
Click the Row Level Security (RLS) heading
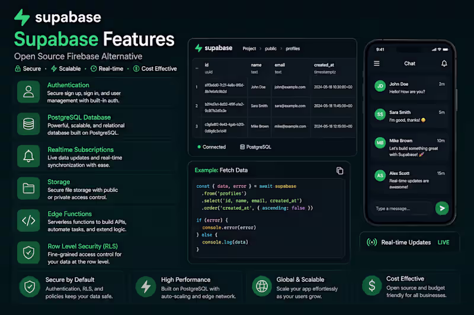pos(83,246)
